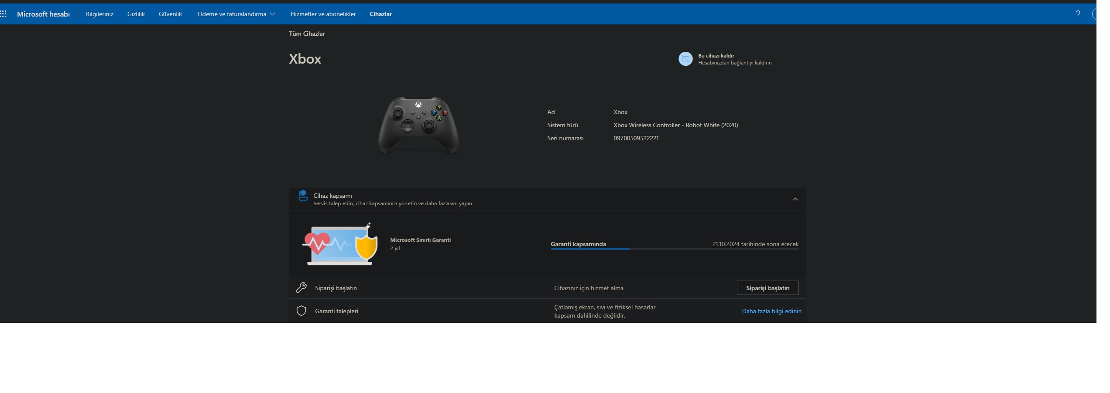
Task: Click the system type Xbox Wireless Controller text
Action: coord(675,125)
